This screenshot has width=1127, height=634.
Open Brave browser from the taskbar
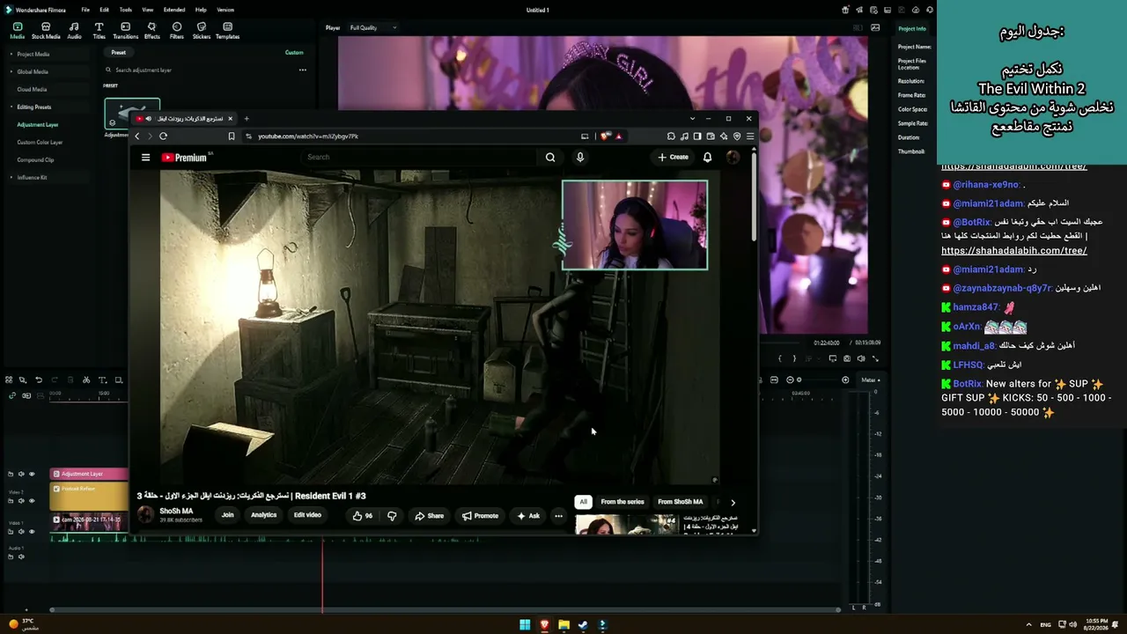click(544, 625)
